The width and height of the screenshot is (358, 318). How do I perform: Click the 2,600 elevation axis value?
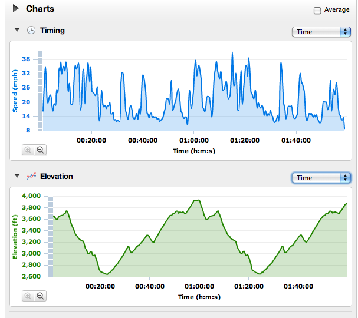[31, 277]
